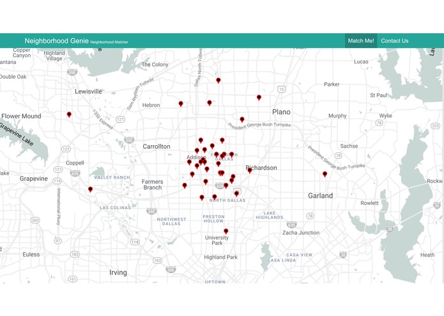Screen dimensions: 444x316
Task: Select the red pin on US-75 shield near North Dallas
Action: (236, 194)
